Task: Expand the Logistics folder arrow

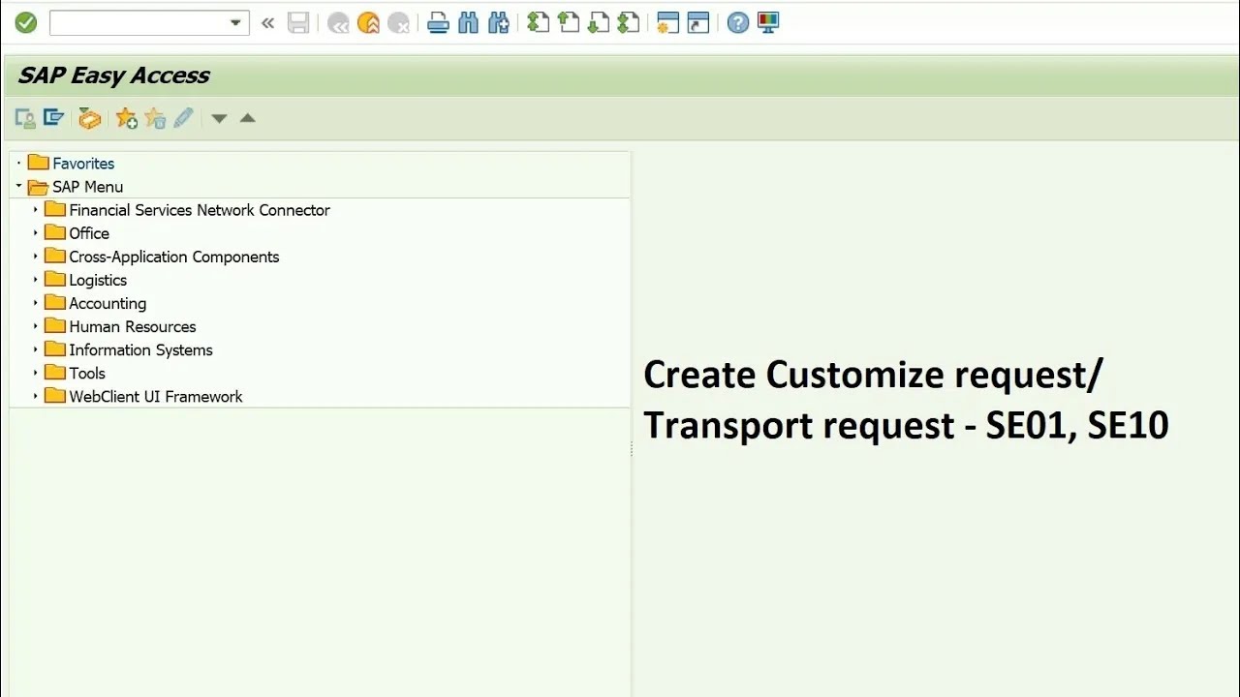Action: [x=36, y=279]
